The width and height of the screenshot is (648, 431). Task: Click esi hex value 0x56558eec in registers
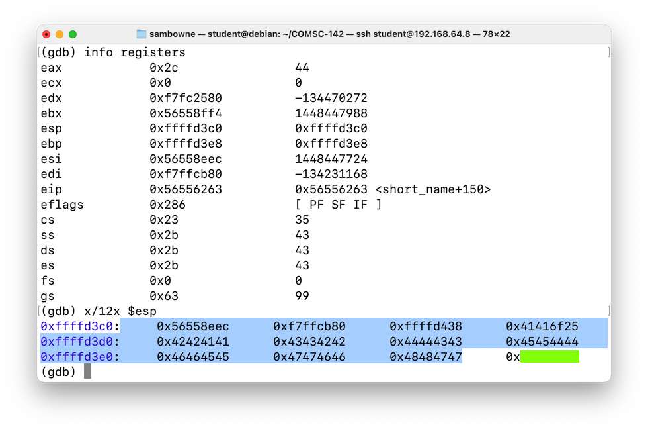point(186,159)
